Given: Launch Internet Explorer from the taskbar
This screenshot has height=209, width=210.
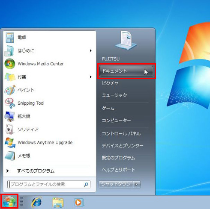Looking at the screenshot, I should coord(37,202).
